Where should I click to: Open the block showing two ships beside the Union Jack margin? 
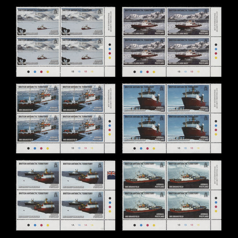click(x=66, y=195)
